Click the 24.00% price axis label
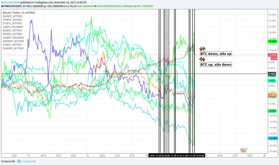This screenshot has height=165, width=279. tap(272, 15)
